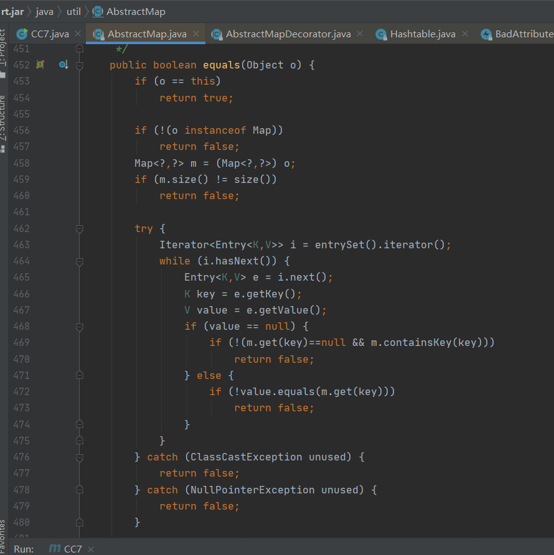Screen dimensions: 554x555
Task: Click line number 463 in the gutter
Action: (22, 245)
